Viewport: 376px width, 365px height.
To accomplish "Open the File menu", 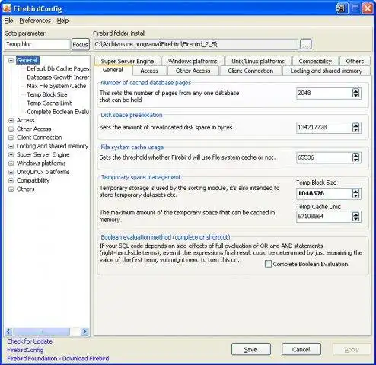I will [x=8, y=21].
